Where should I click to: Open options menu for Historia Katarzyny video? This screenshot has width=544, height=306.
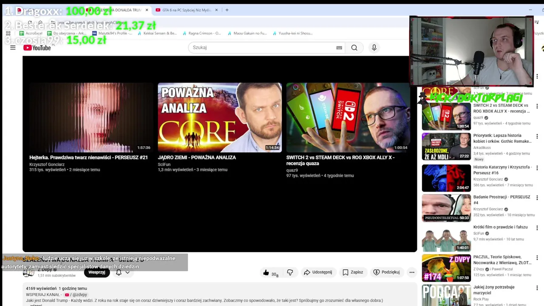[x=537, y=168]
